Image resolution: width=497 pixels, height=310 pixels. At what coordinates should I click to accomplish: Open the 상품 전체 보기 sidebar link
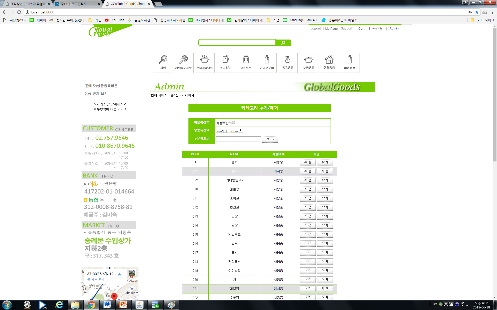(x=96, y=94)
